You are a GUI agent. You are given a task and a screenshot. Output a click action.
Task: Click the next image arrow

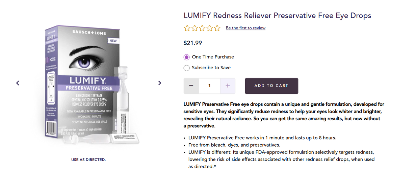point(160,83)
